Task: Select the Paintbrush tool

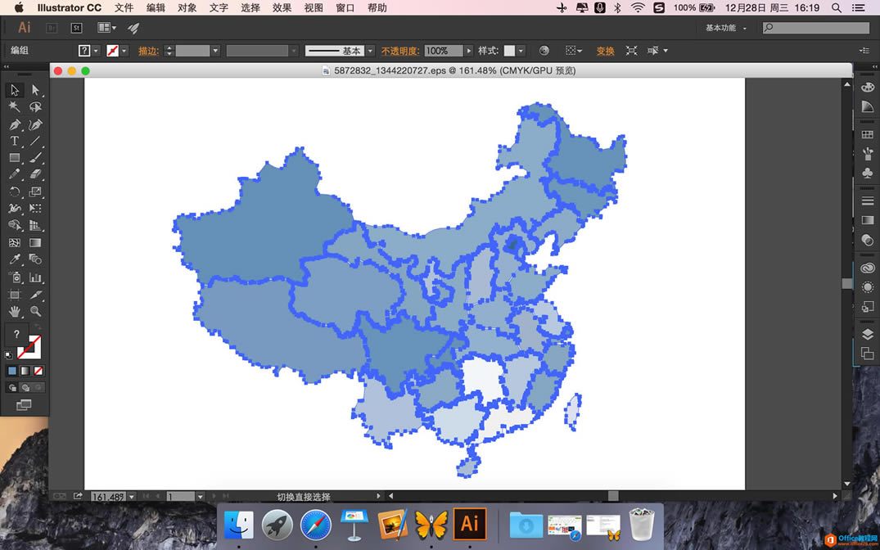Action: click(x=36, y=156)
